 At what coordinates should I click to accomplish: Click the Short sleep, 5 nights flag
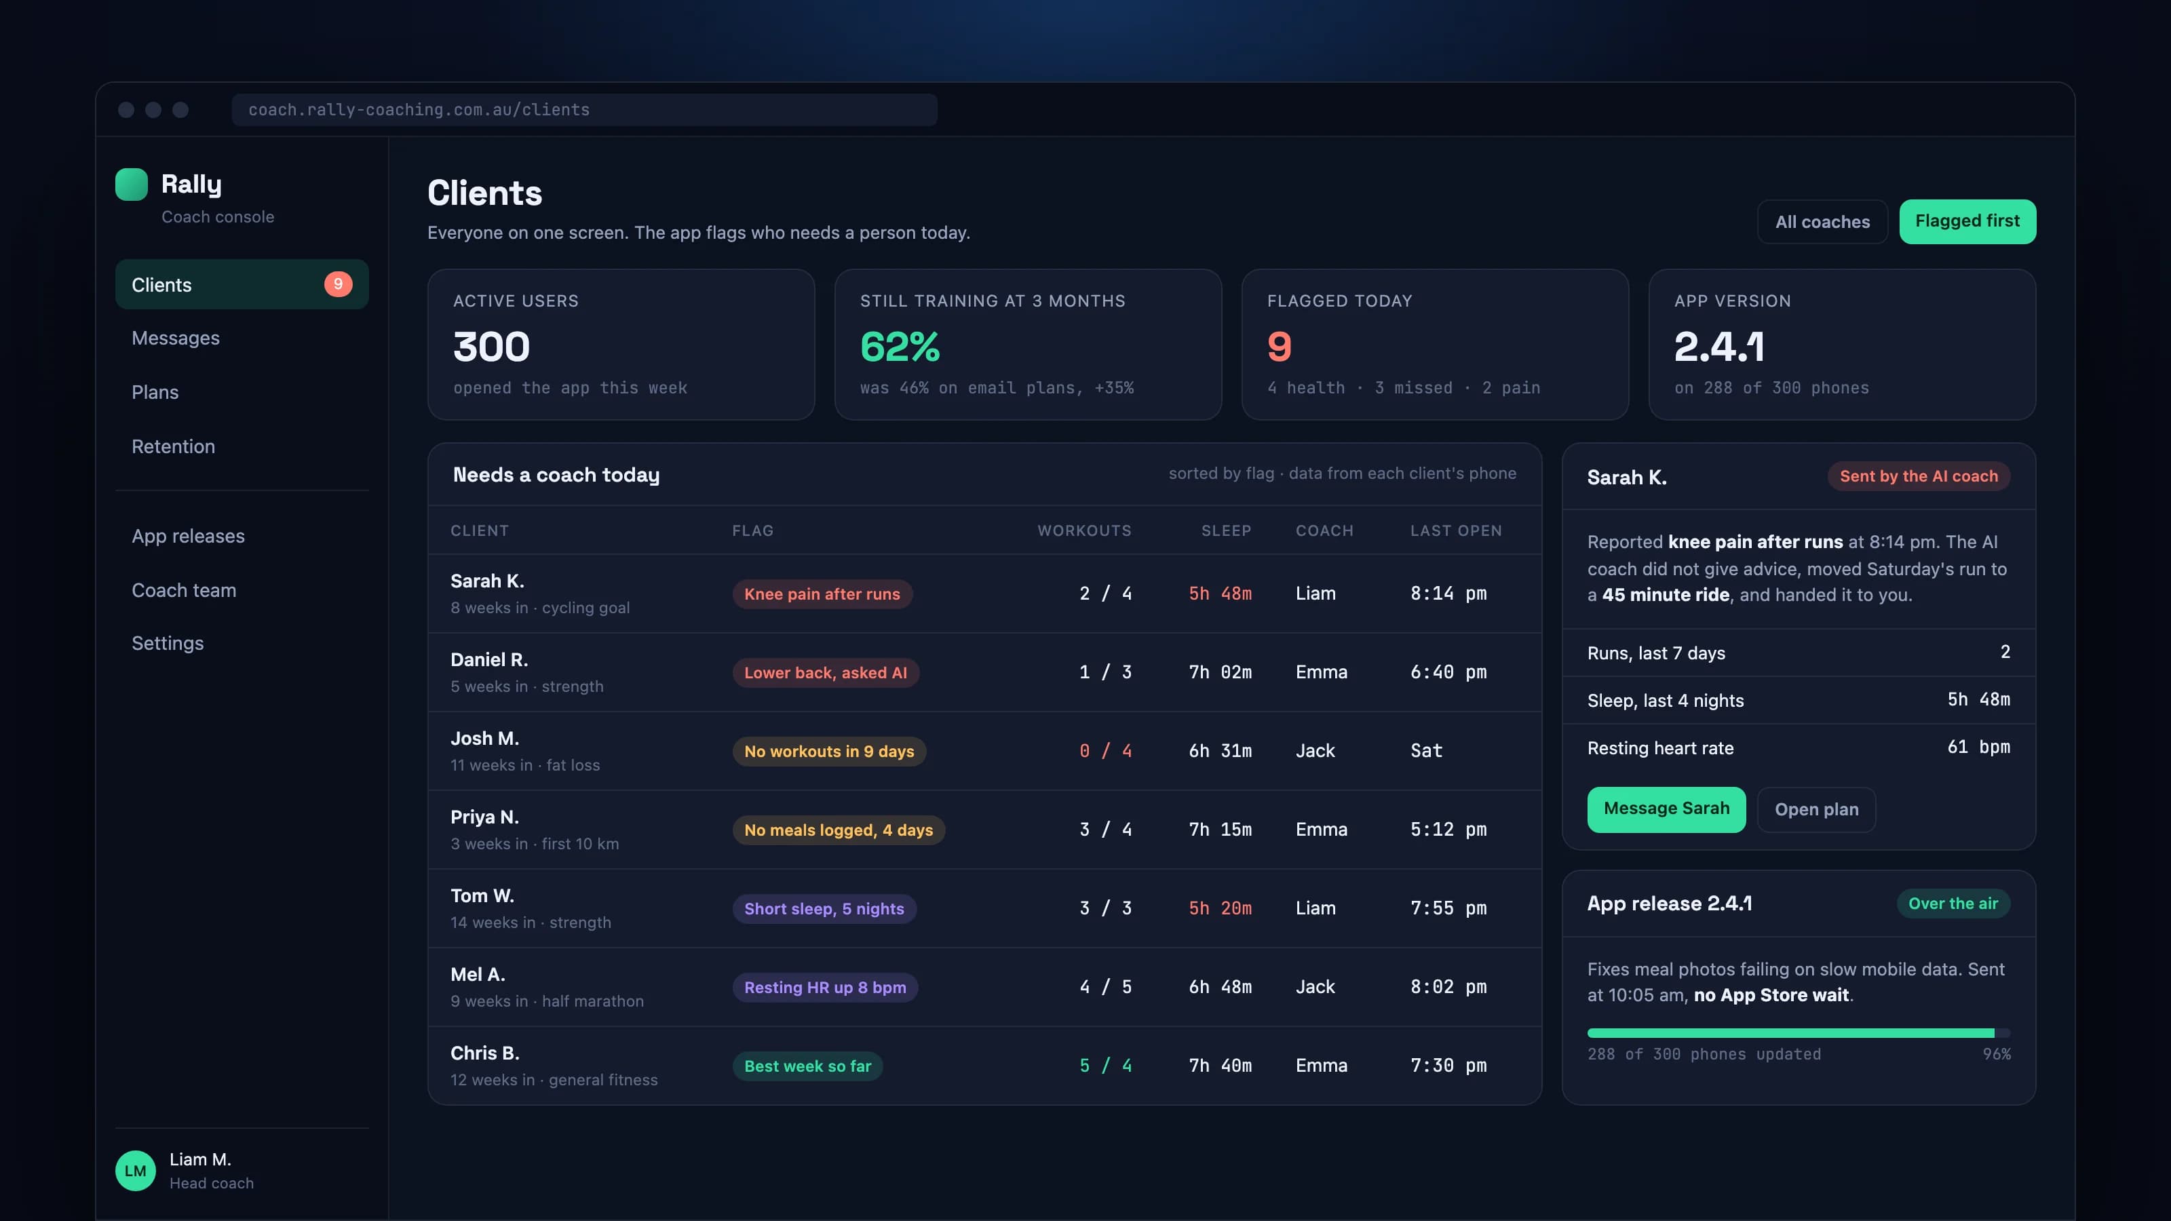click(824, 908)
